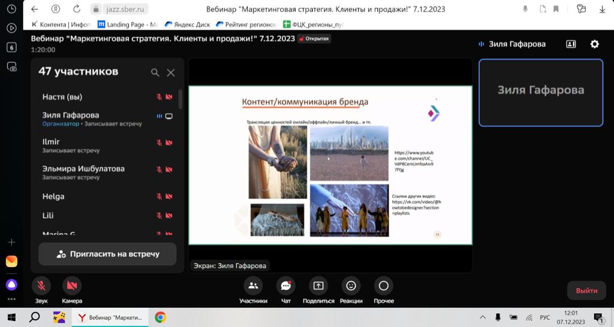Screen dimensions: 614x327
Task: Click Зиля Гафарова screen share icon
Action: click(169, 116)
